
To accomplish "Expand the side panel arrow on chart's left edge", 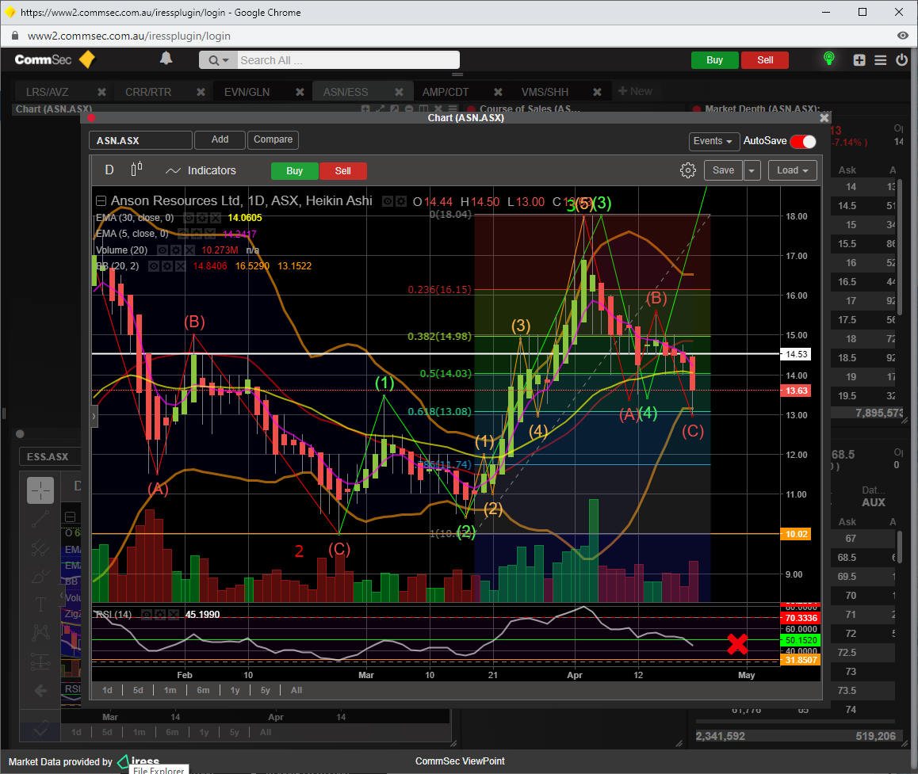I will (x=94, y=416).
